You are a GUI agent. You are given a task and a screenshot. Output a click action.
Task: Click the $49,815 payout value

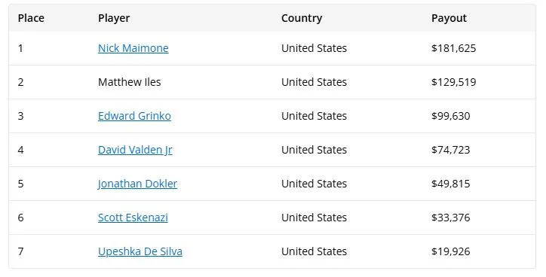(450, 184)
